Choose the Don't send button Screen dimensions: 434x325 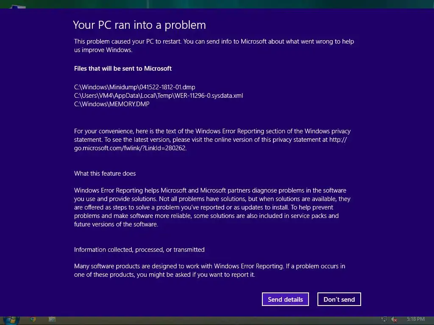339,299
